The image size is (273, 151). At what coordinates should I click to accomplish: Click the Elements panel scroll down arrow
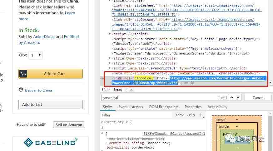pyautogui.click(x=271, y=83)
